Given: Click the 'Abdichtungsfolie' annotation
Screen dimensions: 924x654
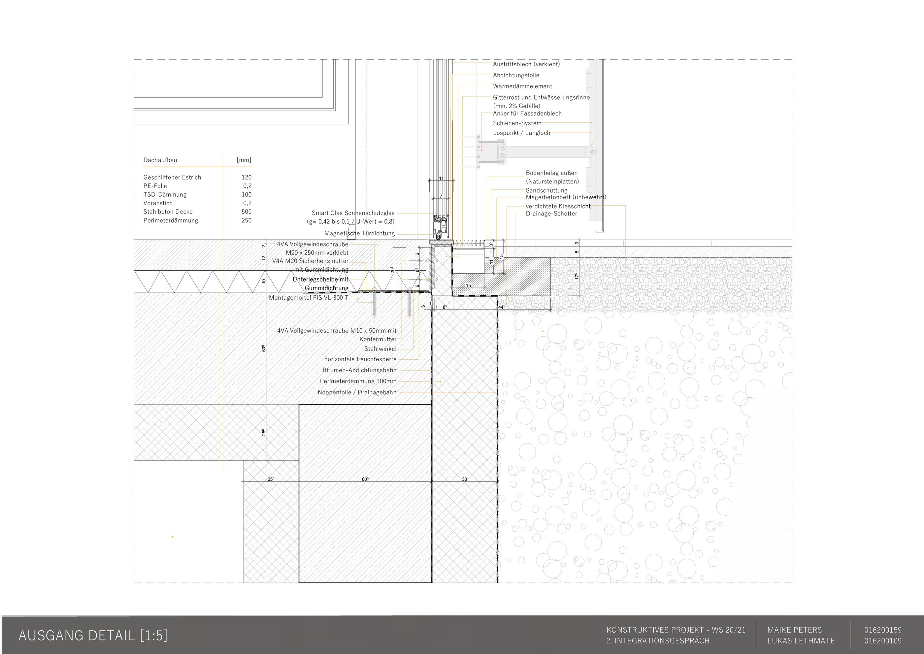Looking at the screenshot, I should pyautogui.click(x=515, y=75).
